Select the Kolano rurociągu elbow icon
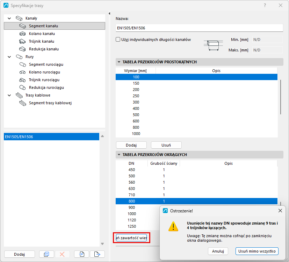 (22, 72)
